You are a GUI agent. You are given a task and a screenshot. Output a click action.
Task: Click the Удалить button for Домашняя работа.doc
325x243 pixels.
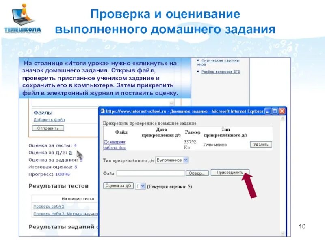(x=261, y=145)
